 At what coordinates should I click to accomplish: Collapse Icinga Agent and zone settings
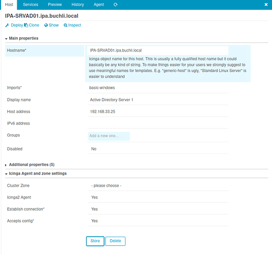[x=36, y=173]
